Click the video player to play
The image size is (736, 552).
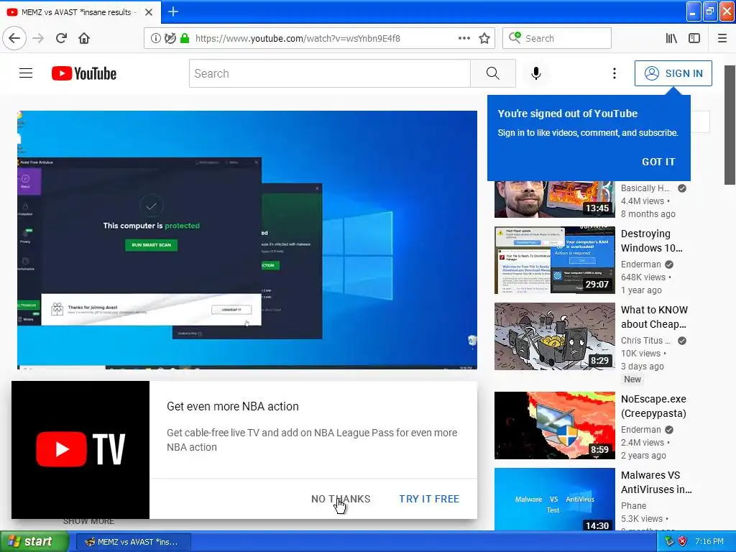tap(247, 240)
